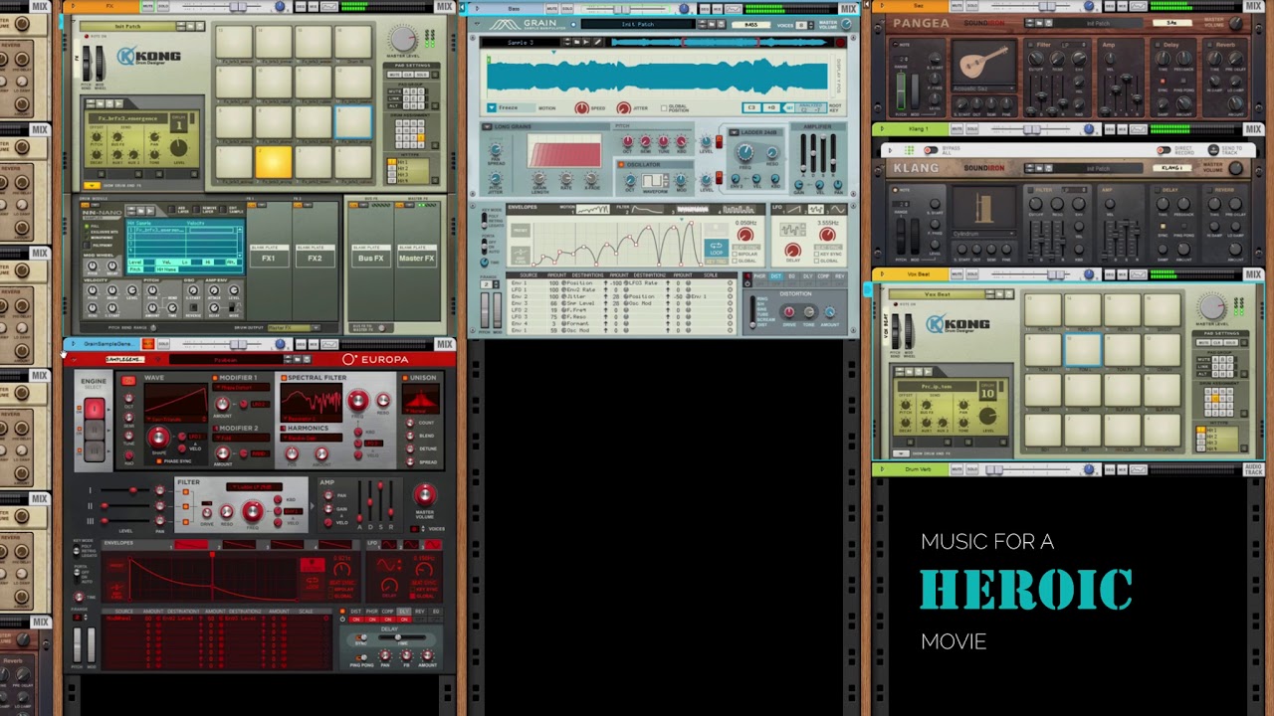Collapse the Saz track device
1274x716 pixels.
882,6
